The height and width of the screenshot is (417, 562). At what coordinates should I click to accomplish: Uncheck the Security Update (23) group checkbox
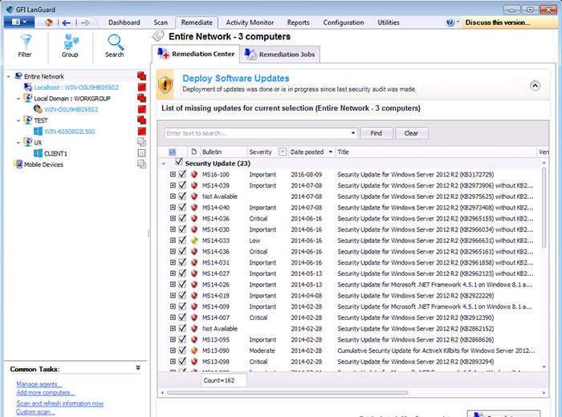click(x=178, y=163)
